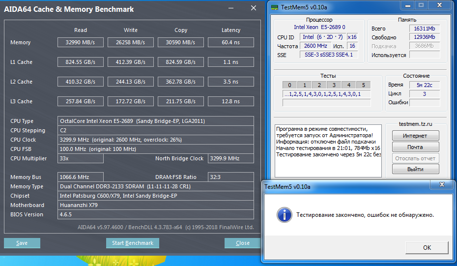Image resolution: width=457 pixels, height=266 pixels.
Task: Click the TestMem5 log text area
Action: [x=328, y=151]
